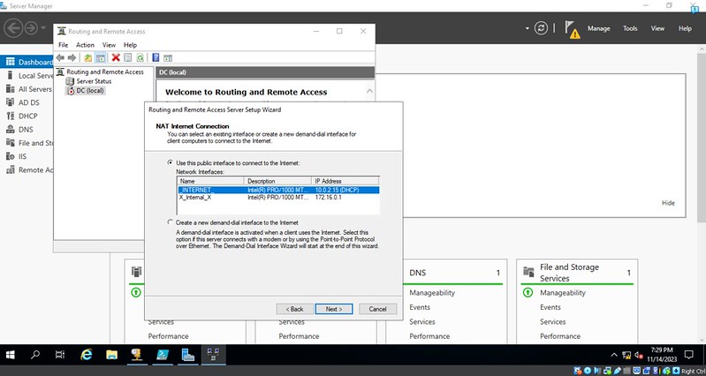Click the Back arrow in RRAS toolbar

[x=60, y=57]
